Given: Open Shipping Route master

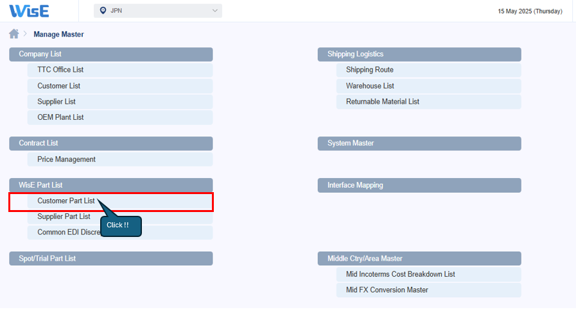Looking at the screenshot, I should point(369,70).
